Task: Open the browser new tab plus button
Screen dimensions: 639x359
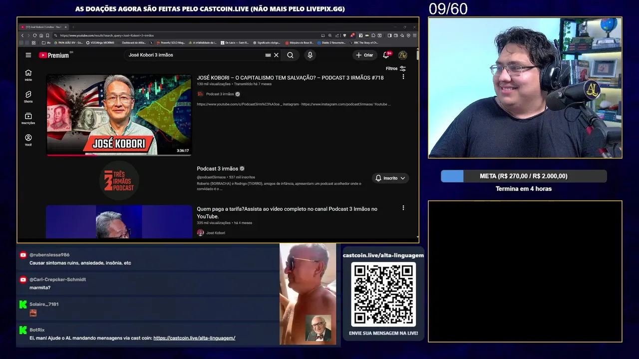Action: tap(73, 27)
